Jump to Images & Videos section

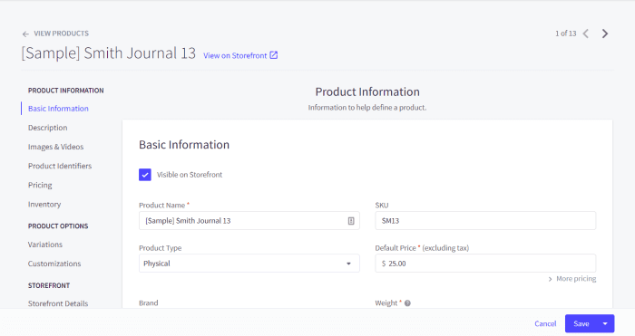[x=56, y=147]
